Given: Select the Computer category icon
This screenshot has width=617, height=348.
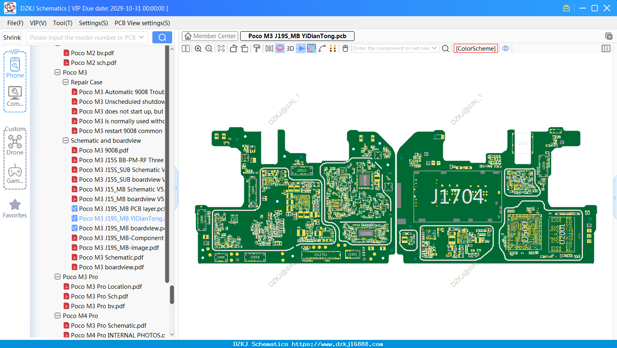Looking at the screenshot, I should [15, 96].
